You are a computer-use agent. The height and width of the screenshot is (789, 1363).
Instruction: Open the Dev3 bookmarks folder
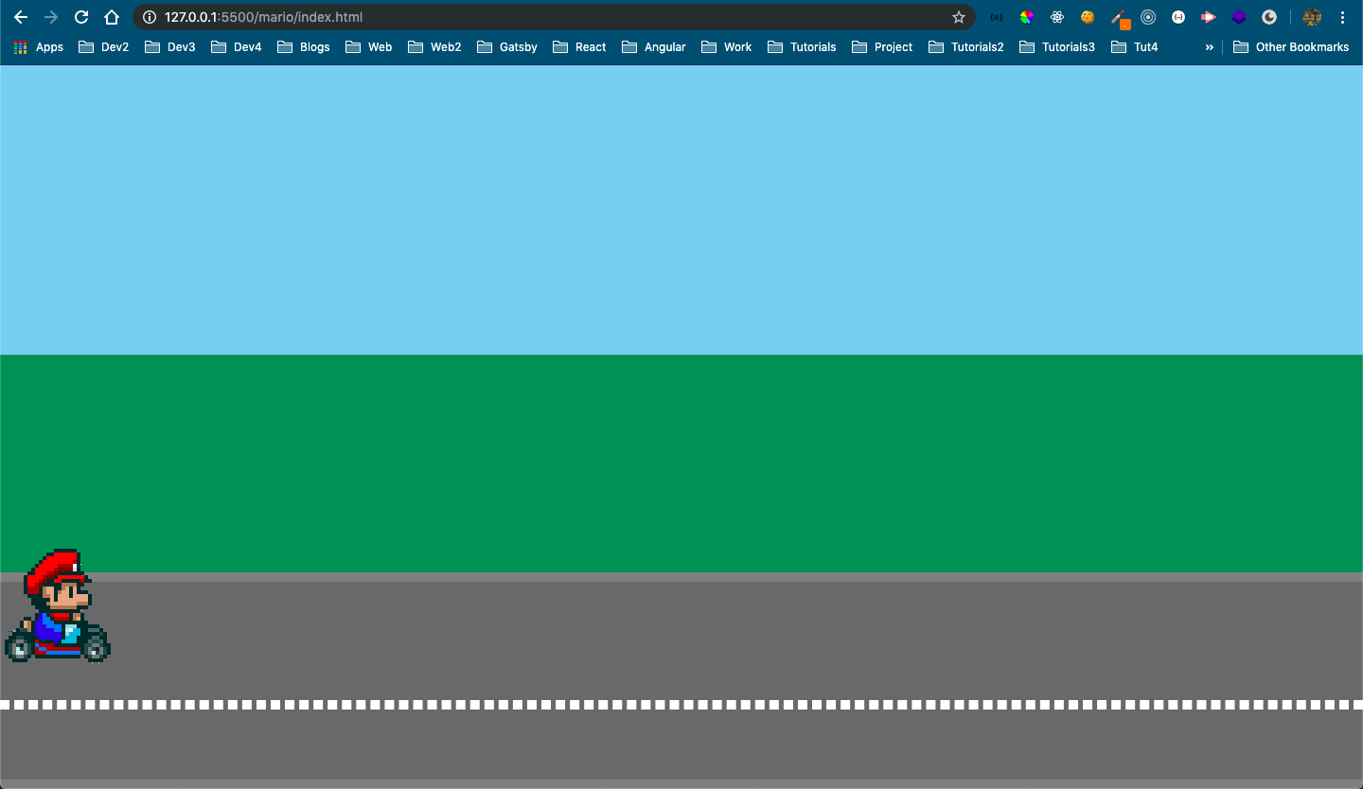tap(170, 46)
